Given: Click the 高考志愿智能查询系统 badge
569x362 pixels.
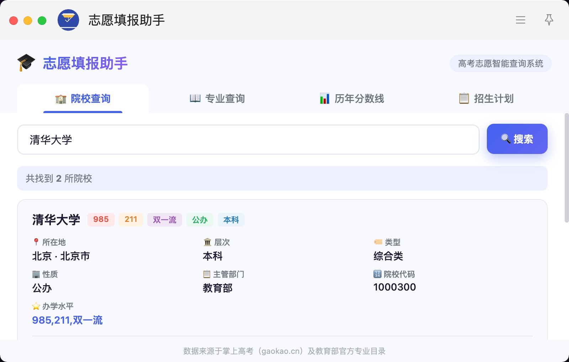Looking at the screenshot, I should [501, 64].
